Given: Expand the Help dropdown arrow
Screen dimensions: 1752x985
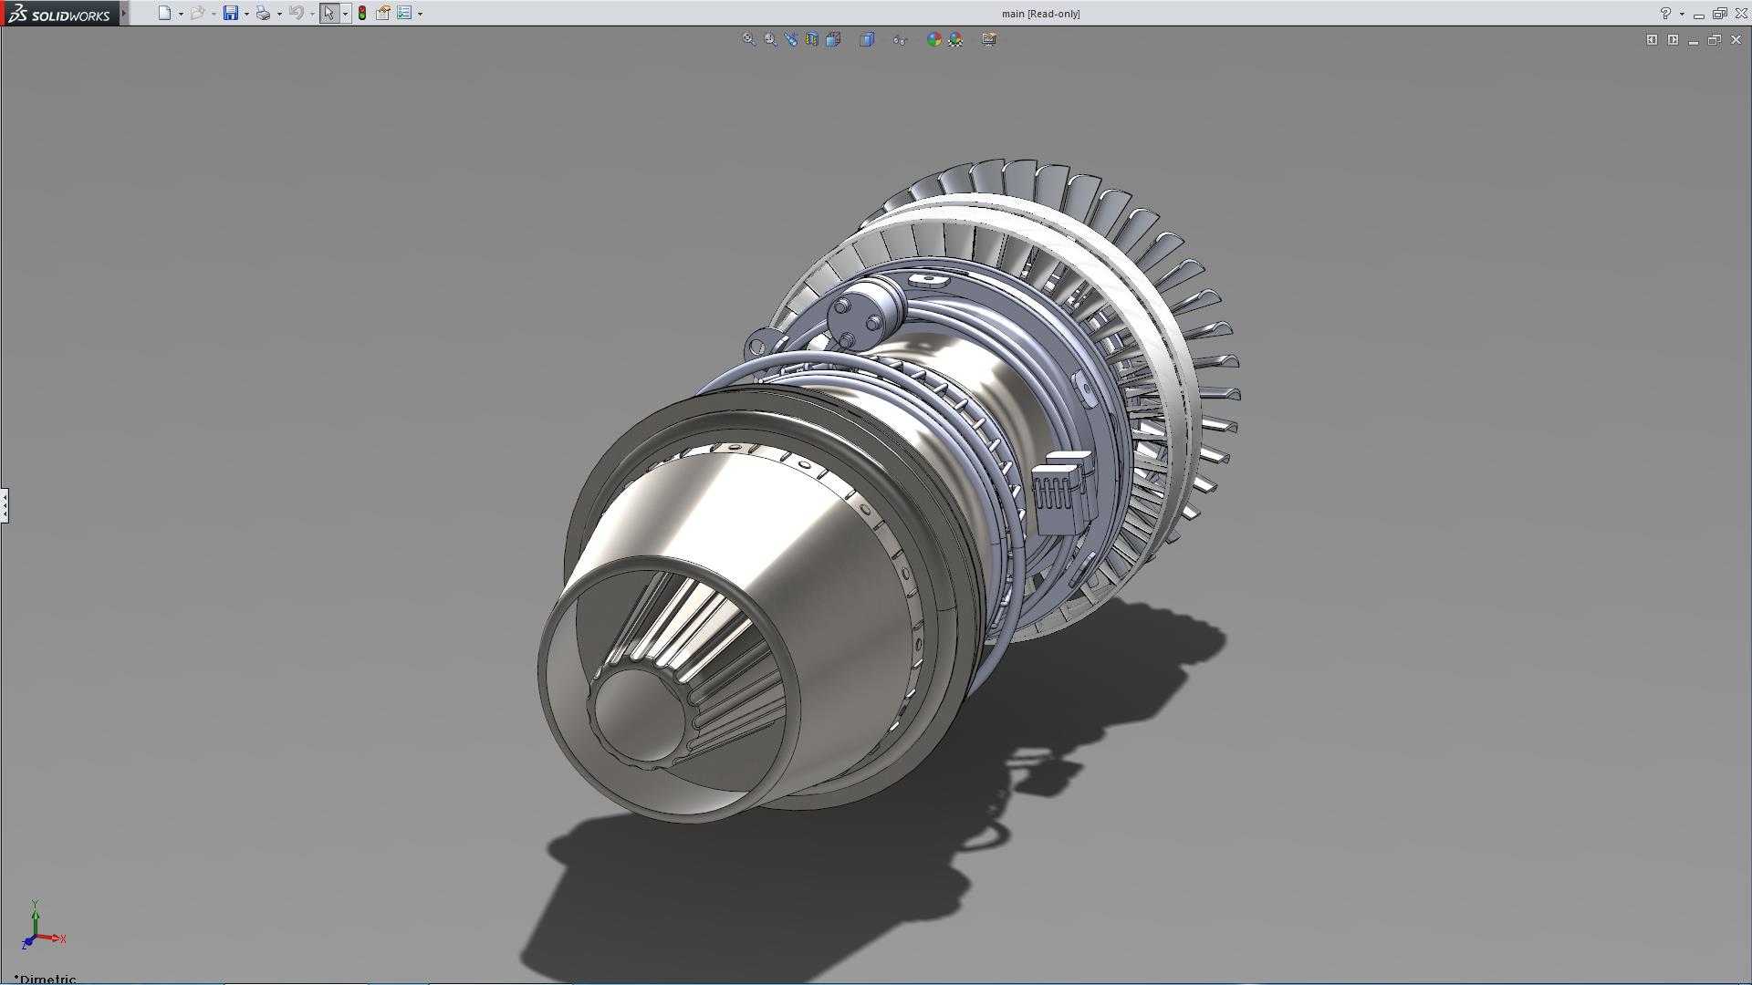Looking at the screenshot, I should 1682,14.
